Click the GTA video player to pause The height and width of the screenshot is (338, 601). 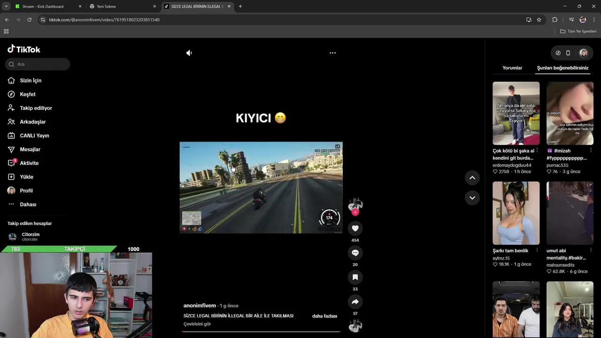[261, 187]
